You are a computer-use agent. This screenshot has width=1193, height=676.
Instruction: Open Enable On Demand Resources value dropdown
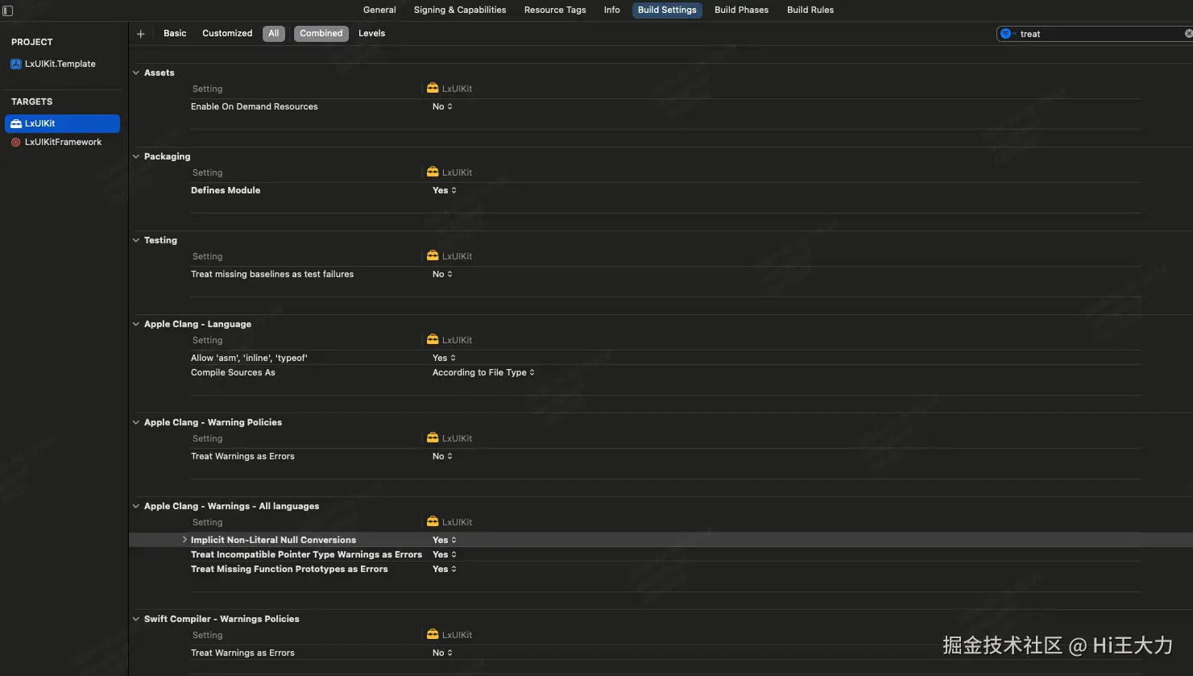pos(442,106)
